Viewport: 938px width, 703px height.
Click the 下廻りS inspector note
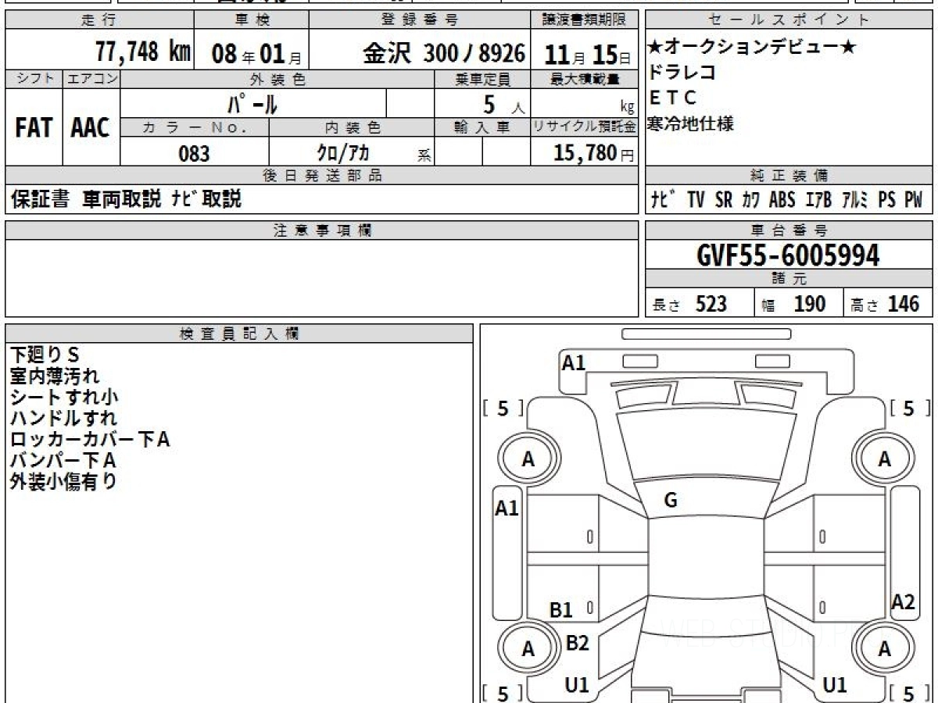[45, 353]
